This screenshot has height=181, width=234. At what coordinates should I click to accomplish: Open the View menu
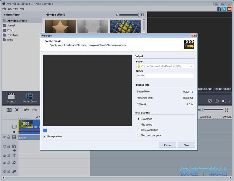point(16,9)
